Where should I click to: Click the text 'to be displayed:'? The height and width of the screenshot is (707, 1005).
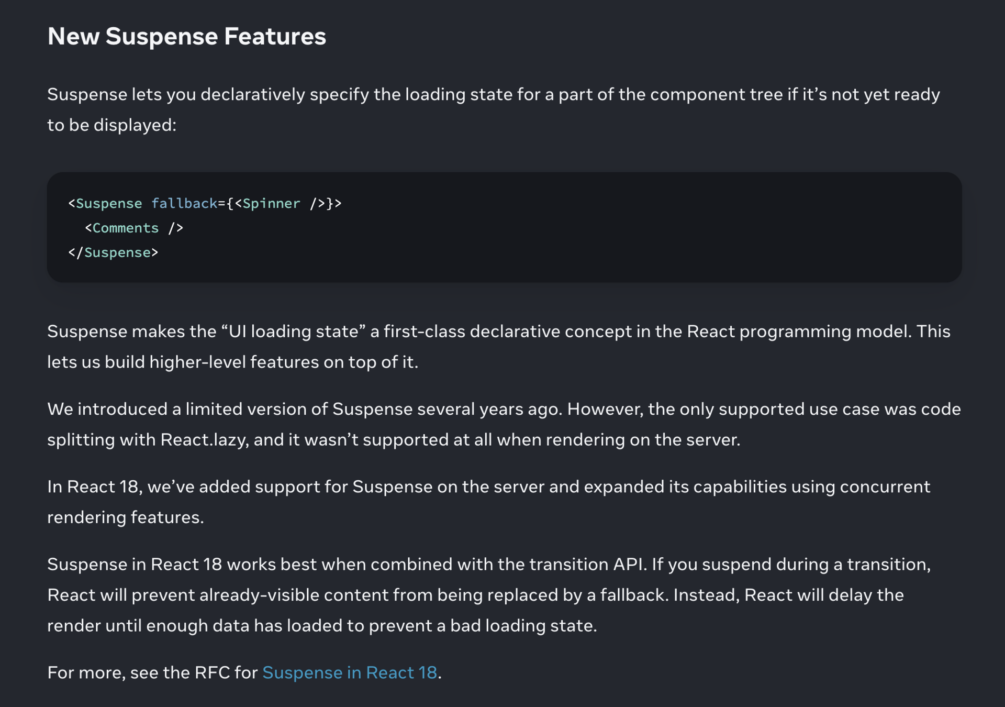tap(112, 125)
